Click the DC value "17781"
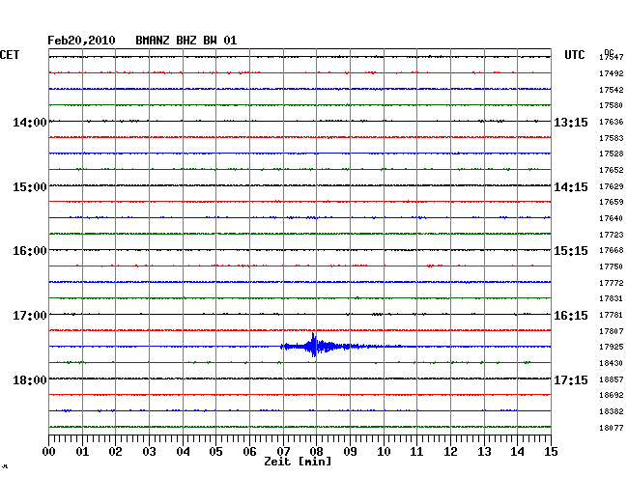Screen dimensions: 628x477 coord(612,315)
